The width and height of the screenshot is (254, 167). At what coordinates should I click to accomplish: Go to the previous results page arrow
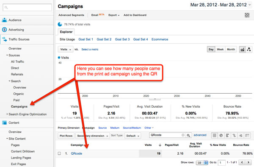[x=242, y=162]
